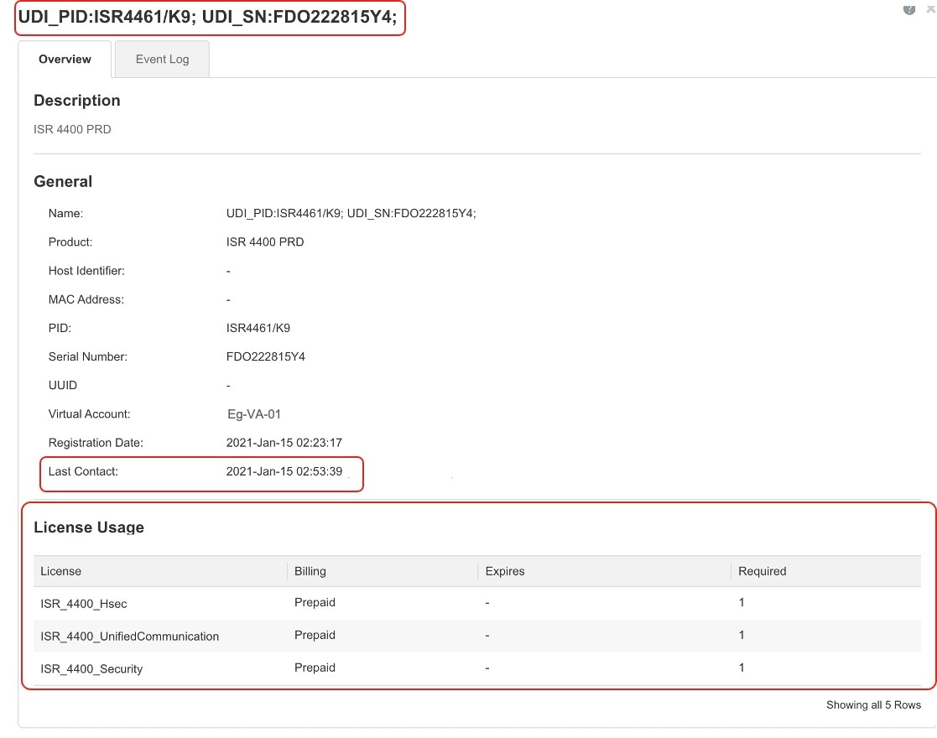Click the UUID field label
This screenshot has height=738, width=937.
coord(63,386)
